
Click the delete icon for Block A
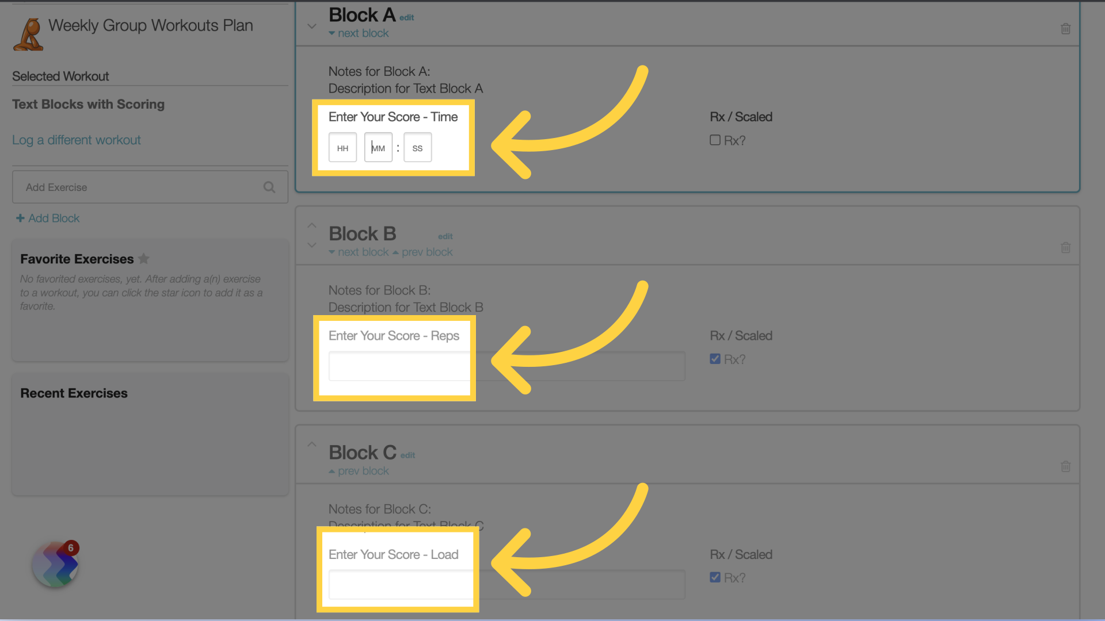coord(1065,29)
